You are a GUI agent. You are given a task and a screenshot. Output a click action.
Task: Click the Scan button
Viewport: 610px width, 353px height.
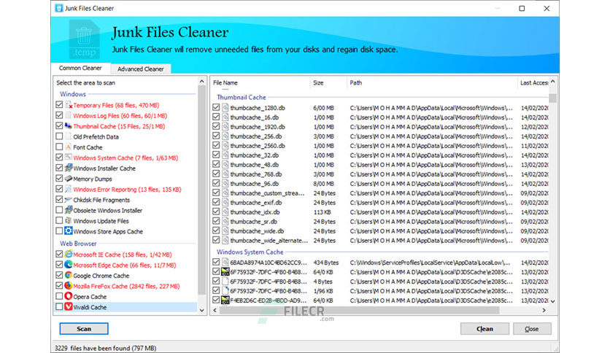pyautogui.click(x=84, y=328)
